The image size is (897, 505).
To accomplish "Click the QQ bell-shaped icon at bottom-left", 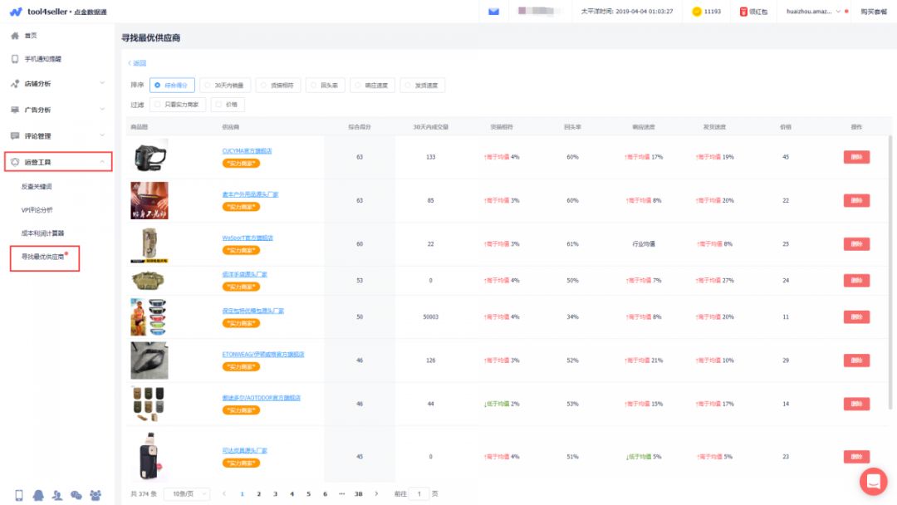I will 38,495.
